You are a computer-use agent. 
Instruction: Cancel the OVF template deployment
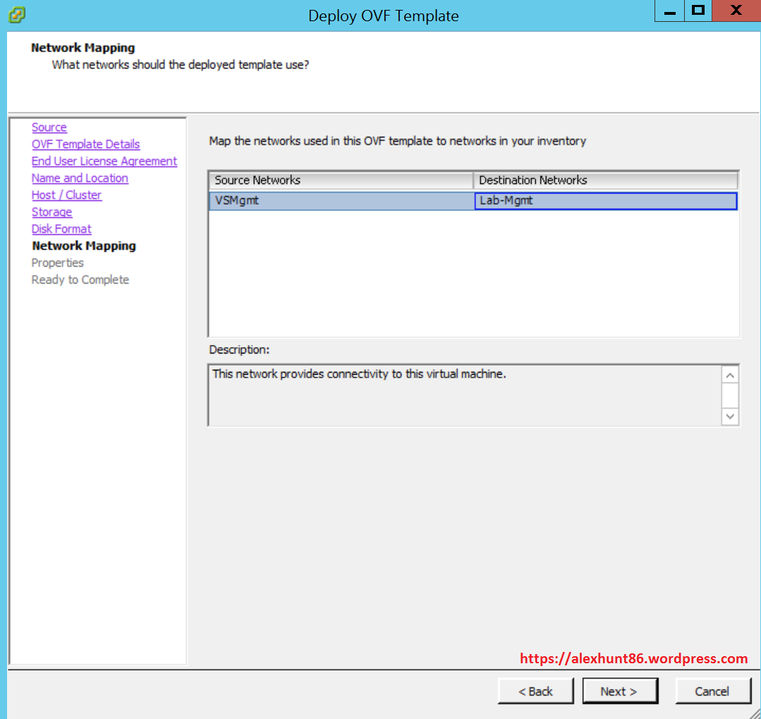click(x=712, y=691)
